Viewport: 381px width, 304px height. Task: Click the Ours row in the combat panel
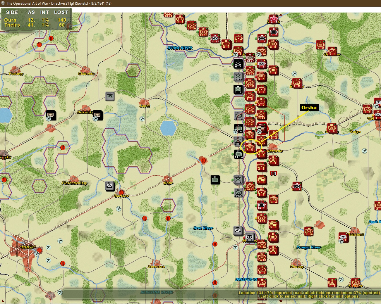click(x=35, y=20)
